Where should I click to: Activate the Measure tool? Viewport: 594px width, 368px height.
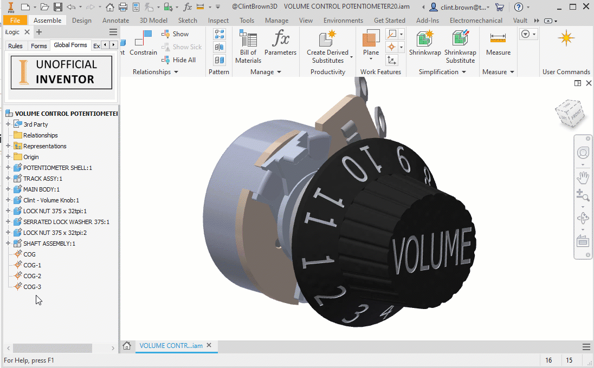[498, 43]
